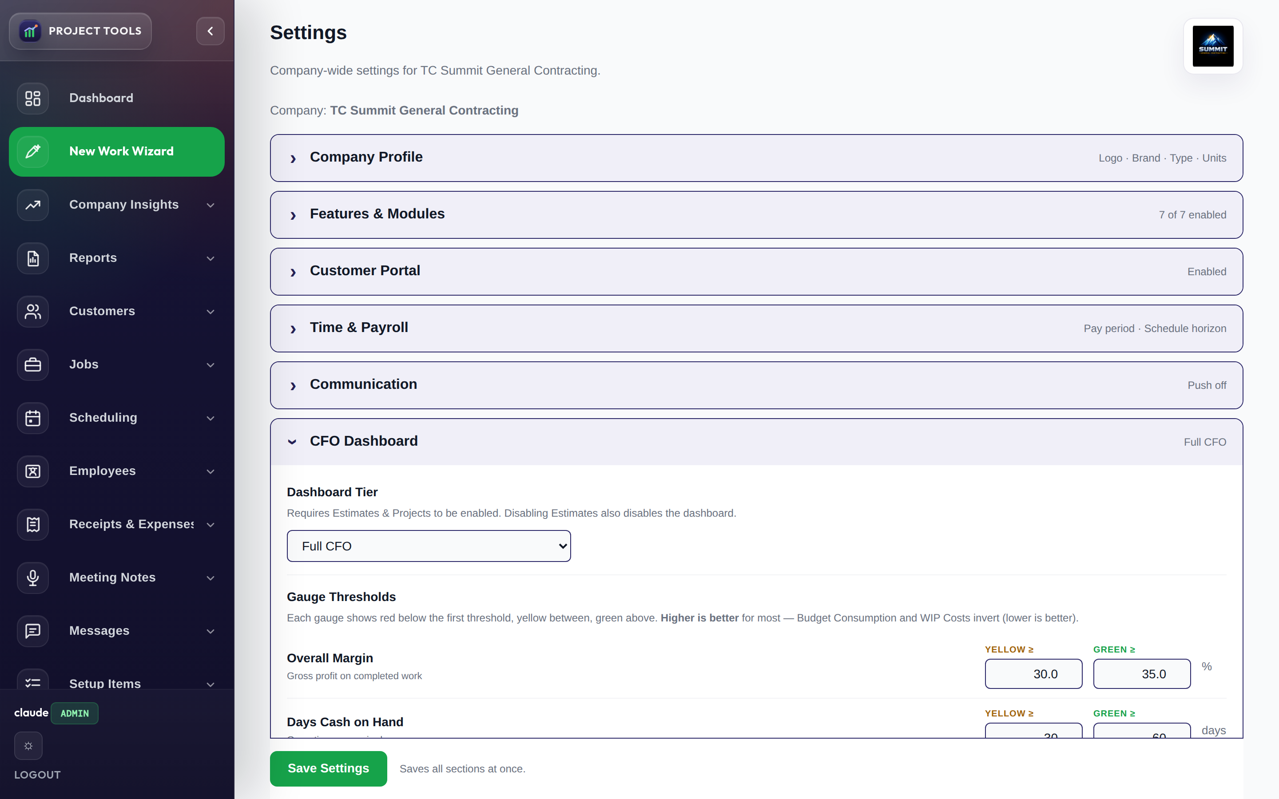This screenshot has width=1279, height=799.
Task: Open the Dashboard grid icon
Action: pos(33,98)
